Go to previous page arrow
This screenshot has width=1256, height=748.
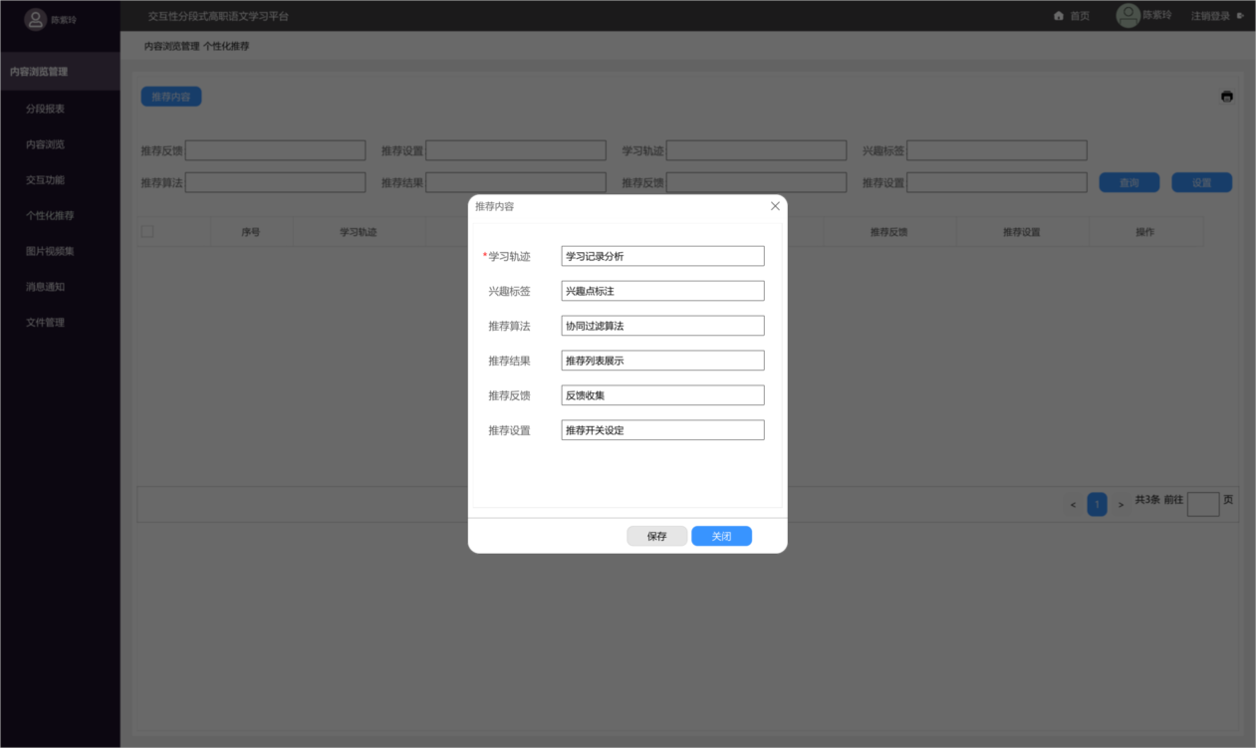click(x=1073, y=505)
